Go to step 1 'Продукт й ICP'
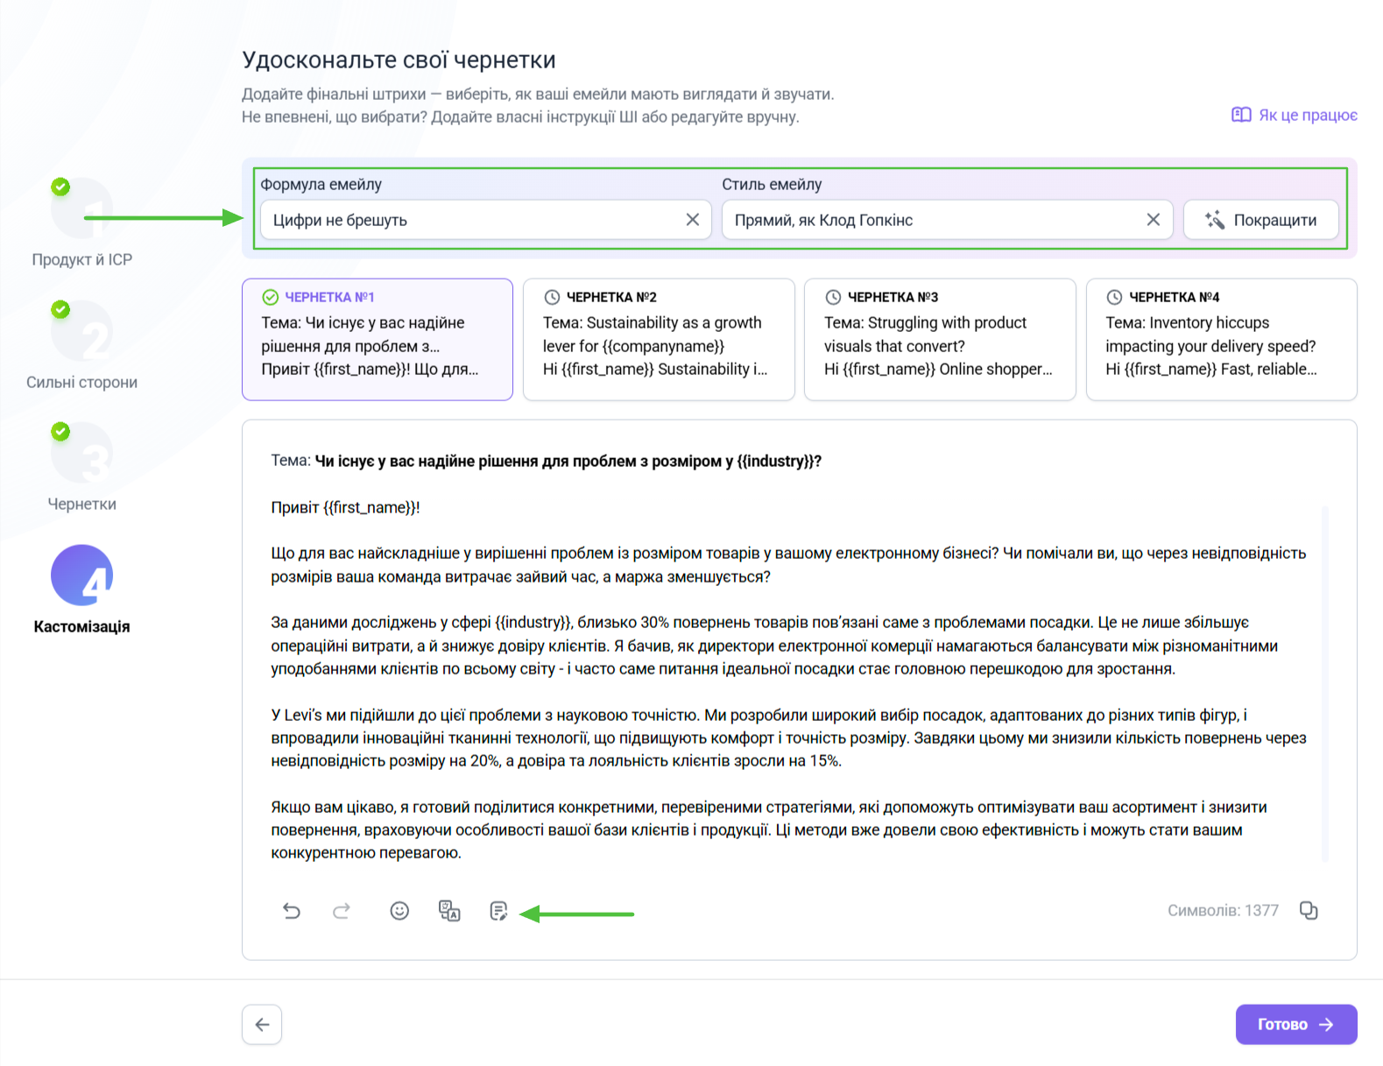The width and height of the screenshot is (1383, 1066). click(x=82, y=222)
